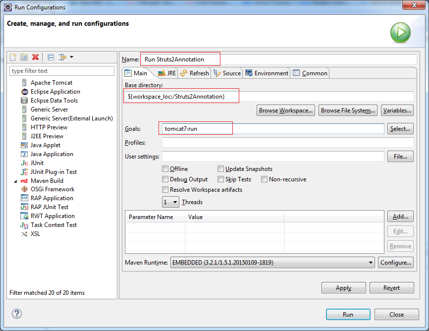Switch to the JRE tab

coord(167,73)
